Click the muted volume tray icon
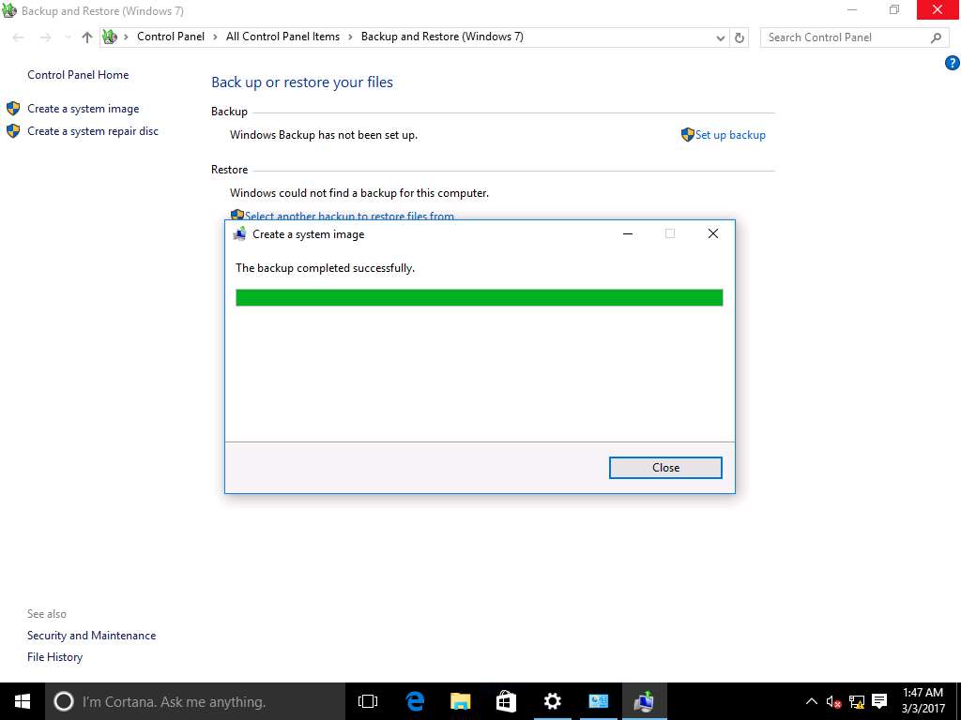Viewport: 961px width, 720px height. coord(833,701)
